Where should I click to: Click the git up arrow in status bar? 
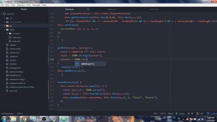[192, 114]
